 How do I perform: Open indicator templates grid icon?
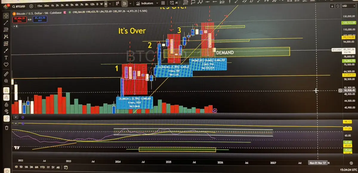point(163,3)
